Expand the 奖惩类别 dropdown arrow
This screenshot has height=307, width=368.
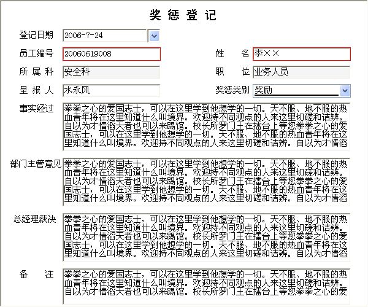coord(345,91)
